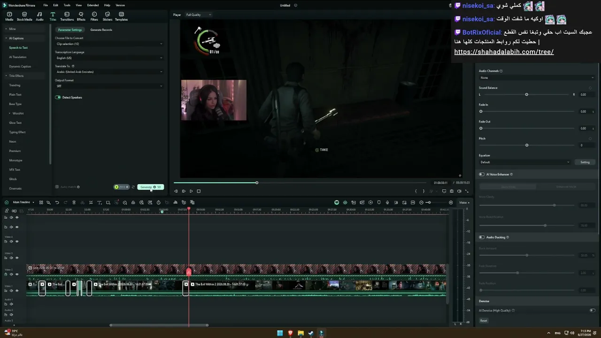Image resolution: width=601 pixels, height=338 pixels.
Task: Open the Transitions panel
Action: tap(67, 16)
